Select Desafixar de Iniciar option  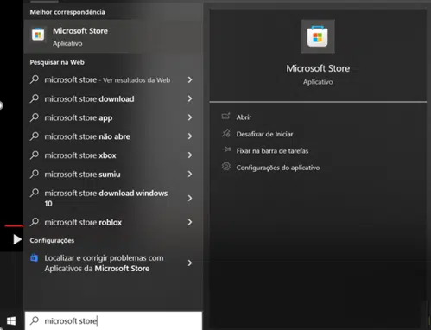(264, 134)
